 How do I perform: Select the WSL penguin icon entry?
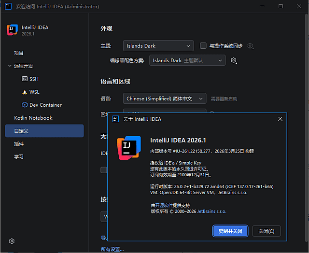(x=34, y=92)
